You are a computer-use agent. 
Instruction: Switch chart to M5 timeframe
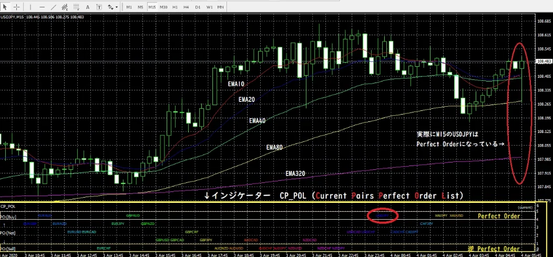tap(140, 7)
